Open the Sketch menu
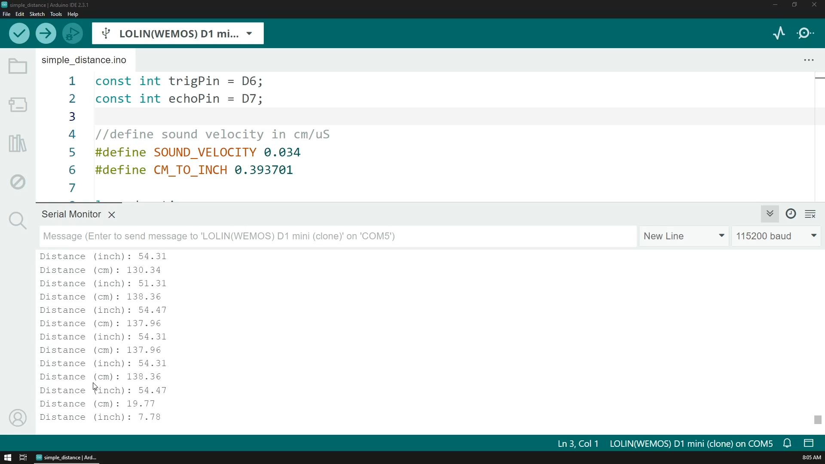Viewport: 825px width, 464px height. (36, 14)
